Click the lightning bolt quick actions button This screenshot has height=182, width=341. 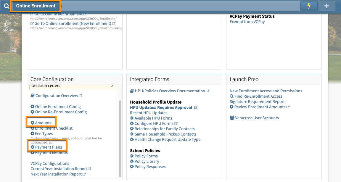tap(309, 6)
